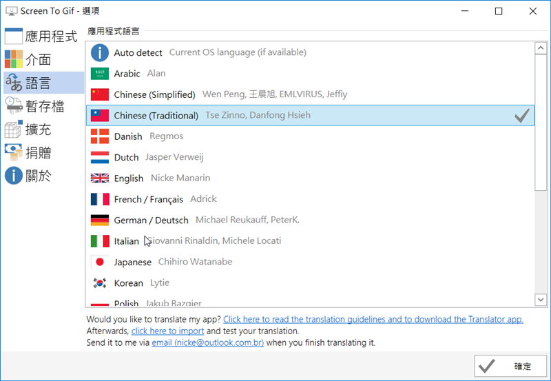Click the French flag icon

(100, 199)
